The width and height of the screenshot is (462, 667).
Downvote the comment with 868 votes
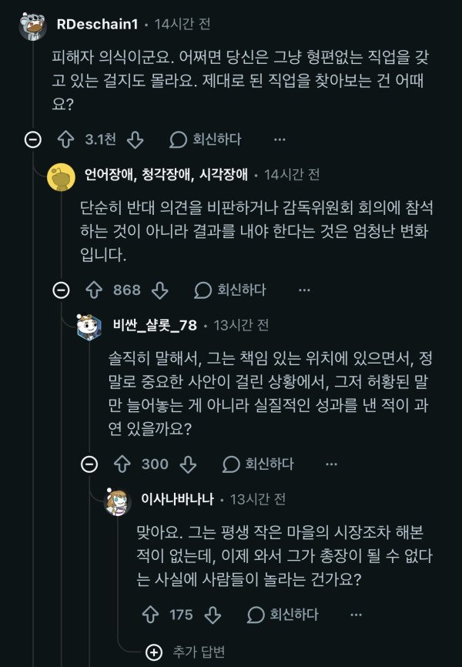[x=159, y=290]
